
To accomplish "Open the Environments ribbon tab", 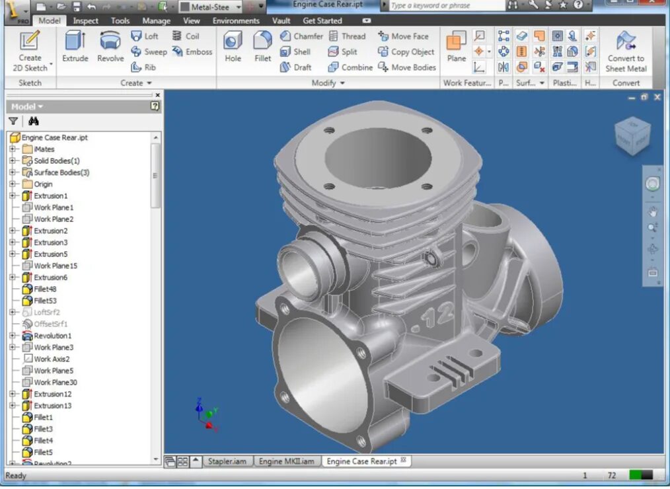I will (236, 20).
